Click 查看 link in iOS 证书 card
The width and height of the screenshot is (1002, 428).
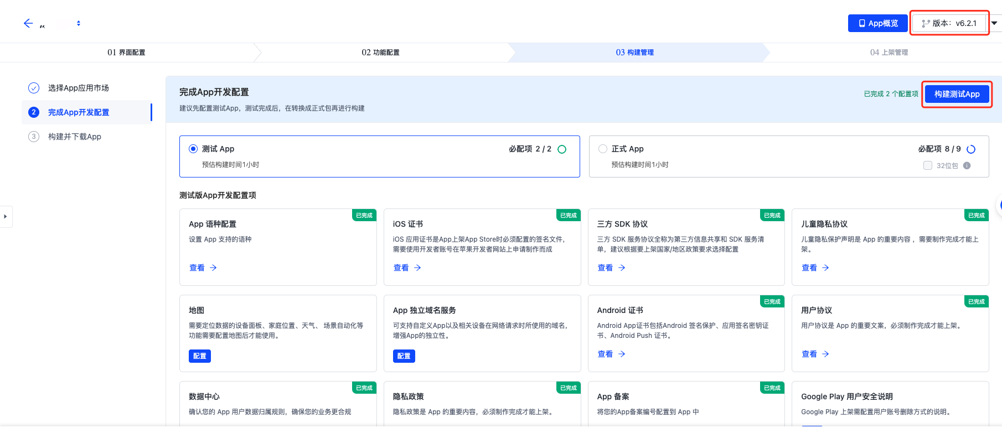pyautogui.click(x=407, y=268)
